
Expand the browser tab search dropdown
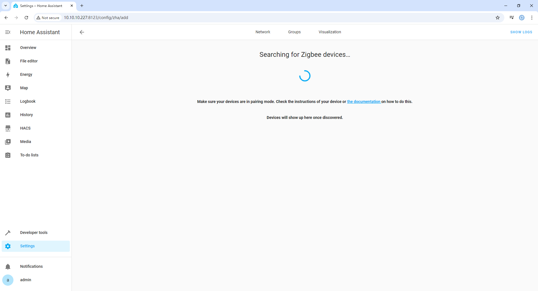[6, 6]
